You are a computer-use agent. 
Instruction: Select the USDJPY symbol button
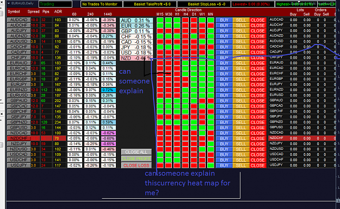coord(18,165)
